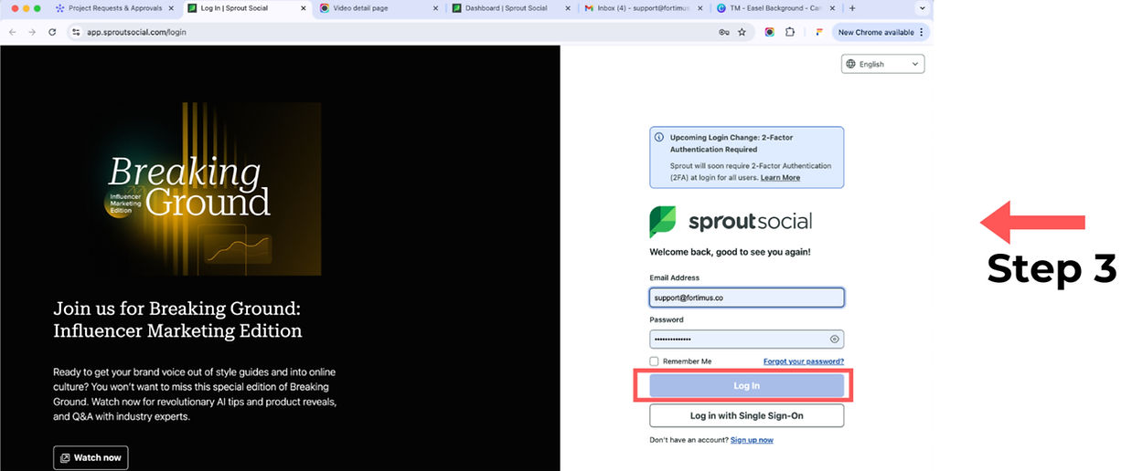Screen dimensions: 1121x471
Task: Open the site information icon
Action: point(76,32)
